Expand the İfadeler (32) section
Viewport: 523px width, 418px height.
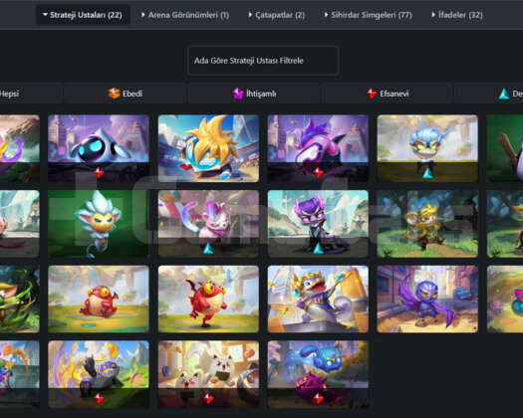click(457, 15)
